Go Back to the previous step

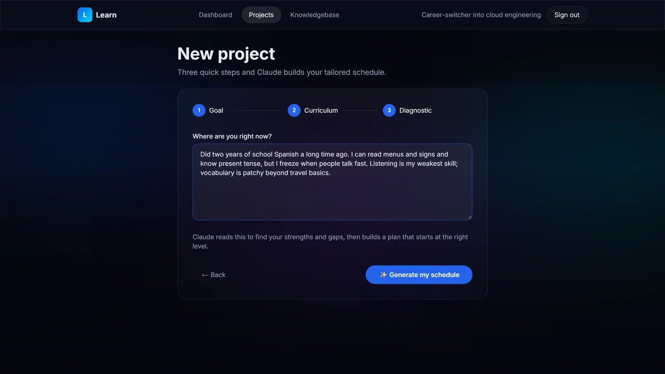(x=214, y=275)
